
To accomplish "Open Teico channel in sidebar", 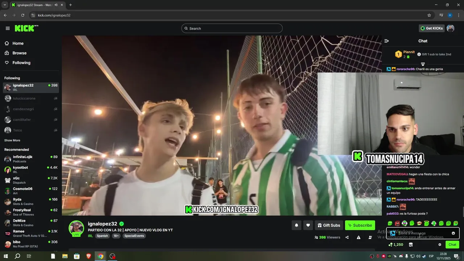I will point(31,130).
